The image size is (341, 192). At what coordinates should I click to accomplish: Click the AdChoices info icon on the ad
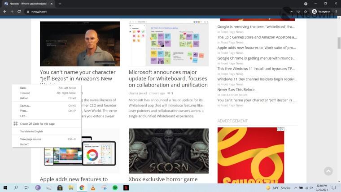279,129
